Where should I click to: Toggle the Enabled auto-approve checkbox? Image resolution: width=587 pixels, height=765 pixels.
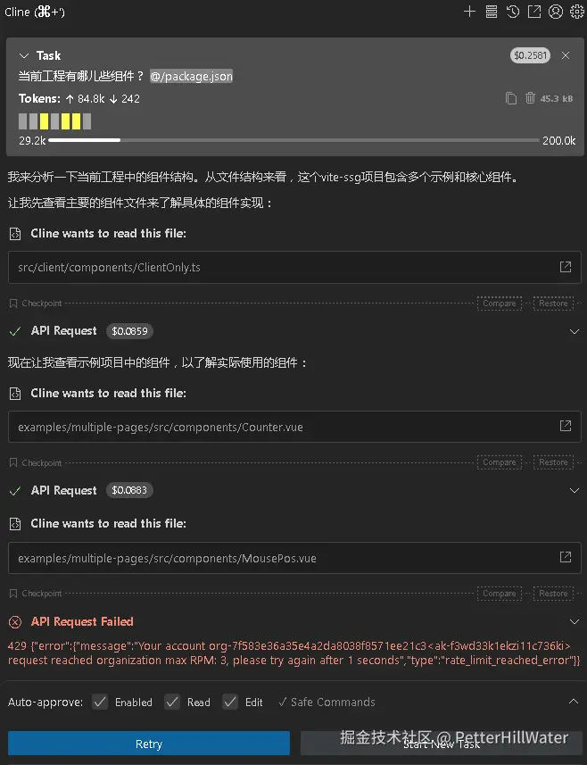click(100, 702)
